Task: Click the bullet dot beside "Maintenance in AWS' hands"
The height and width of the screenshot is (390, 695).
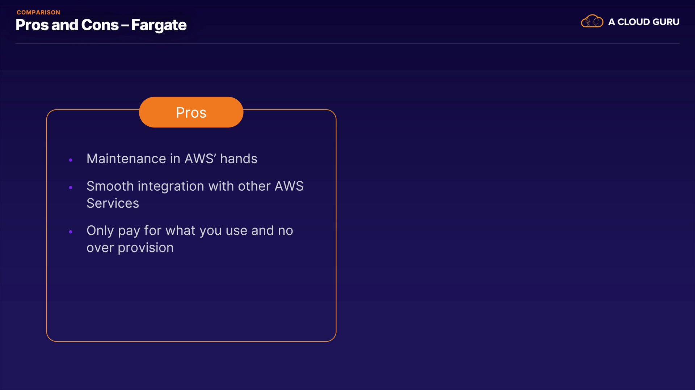Action: [x=71, y=160]
